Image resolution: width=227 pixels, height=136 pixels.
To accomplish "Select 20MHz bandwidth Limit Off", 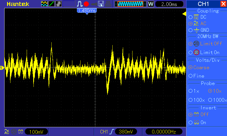I will coord(205,44).
